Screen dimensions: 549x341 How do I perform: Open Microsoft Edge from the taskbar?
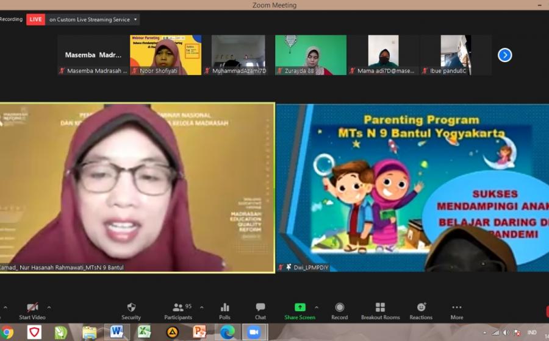pos(228,332)
